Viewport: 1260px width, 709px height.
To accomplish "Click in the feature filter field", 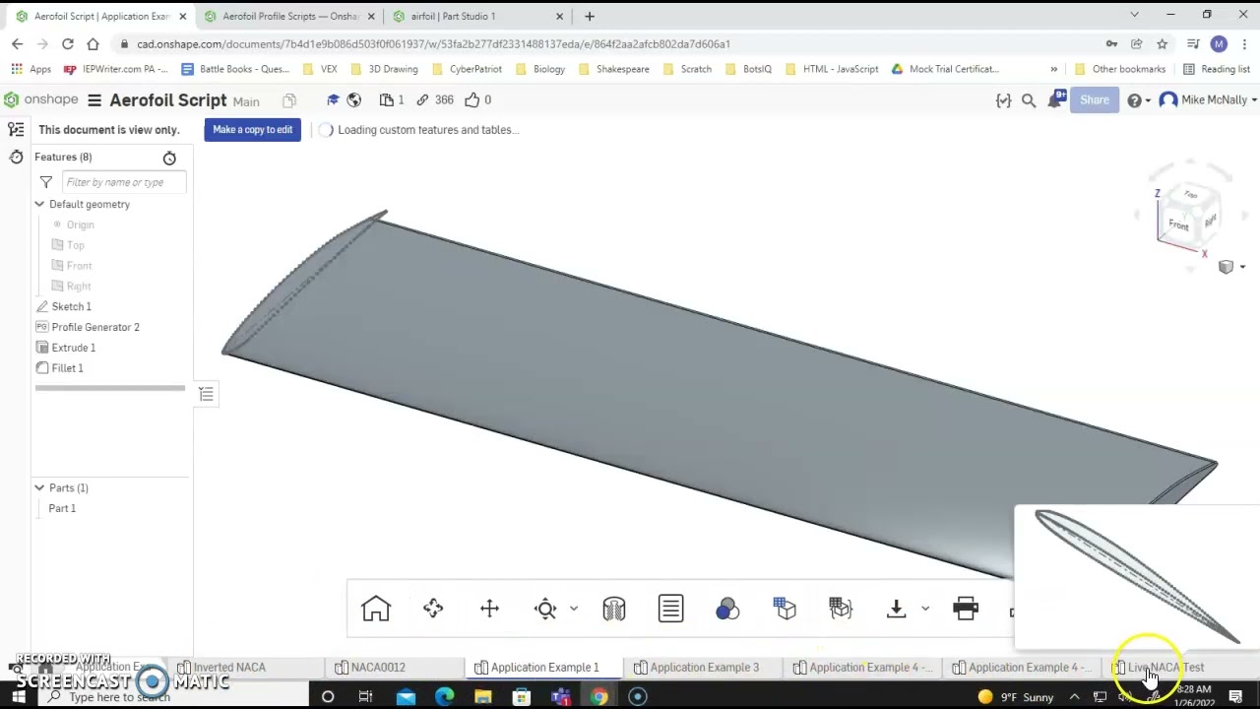I will pos(124,182).
